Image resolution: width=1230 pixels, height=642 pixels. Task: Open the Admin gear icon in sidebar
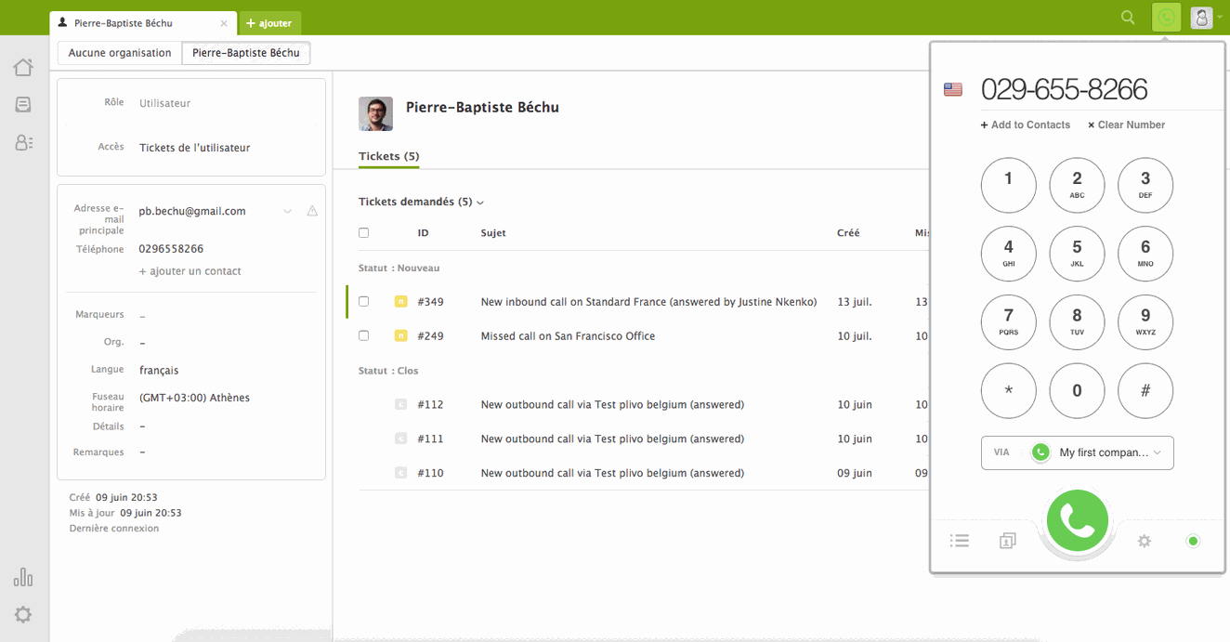click(23, 614)
